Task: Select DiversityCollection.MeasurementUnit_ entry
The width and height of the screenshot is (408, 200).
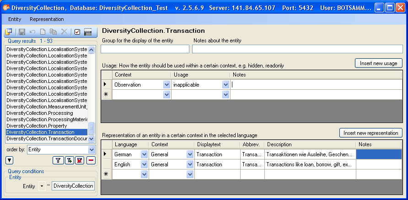Action: coord(47,107)
